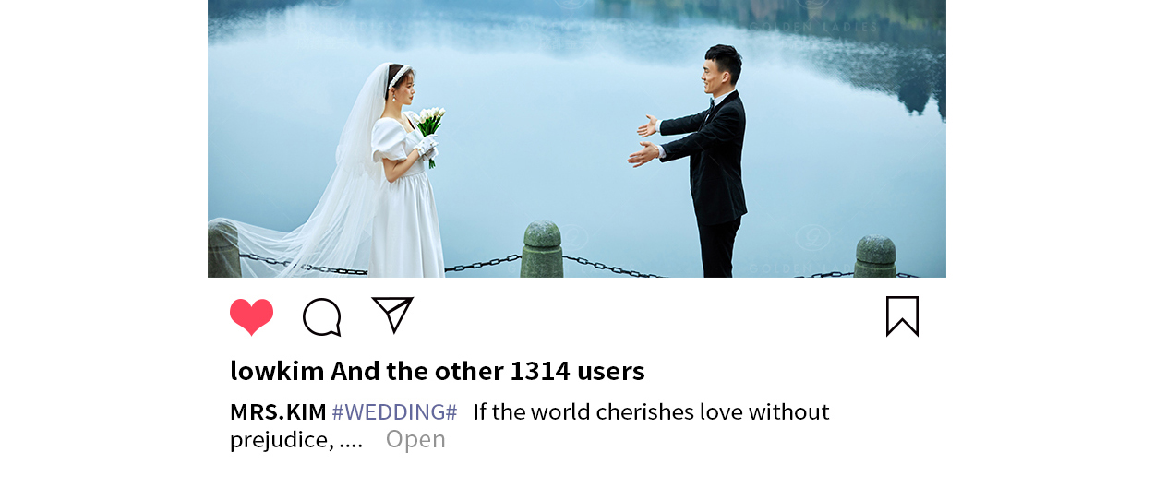Viewport: 1154px width, 488px height.
Task: View the other 1314 users who liked
Action: coord(487,371)
